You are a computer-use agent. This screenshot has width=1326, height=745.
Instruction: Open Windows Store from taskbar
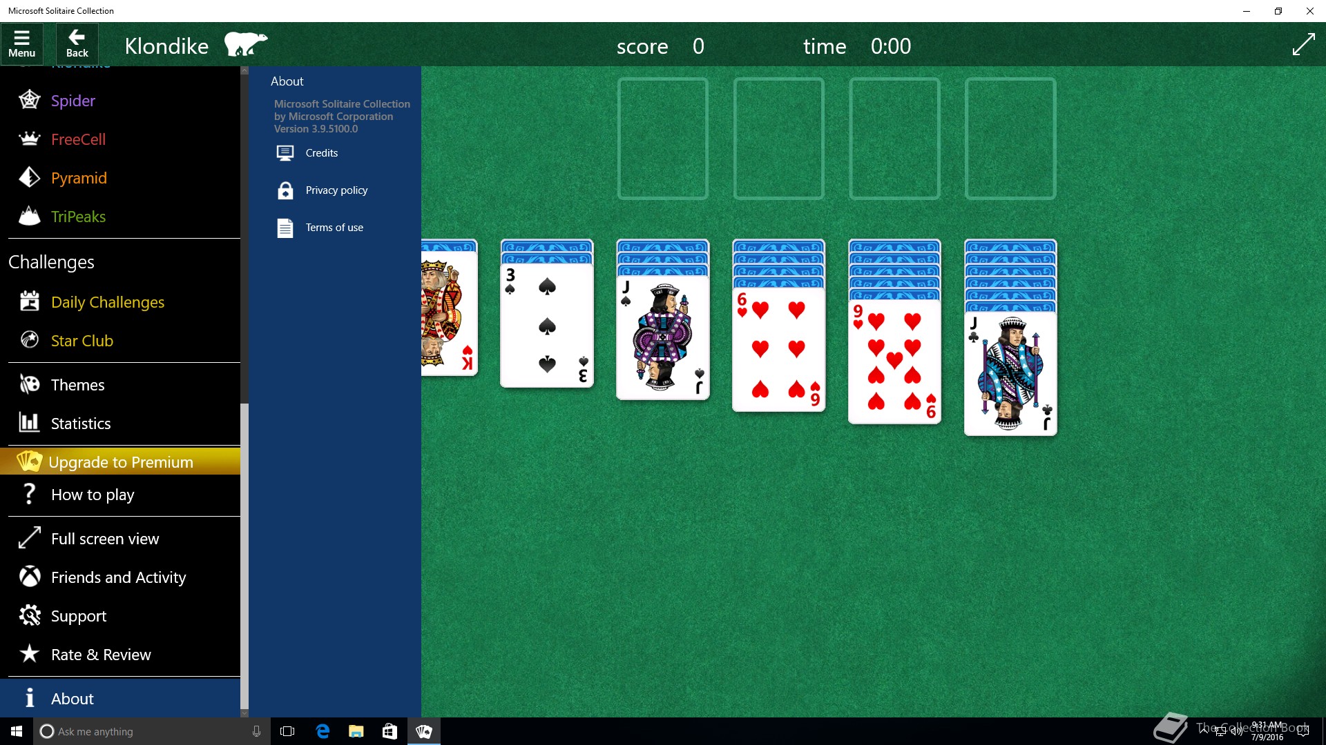pos(390,731)
